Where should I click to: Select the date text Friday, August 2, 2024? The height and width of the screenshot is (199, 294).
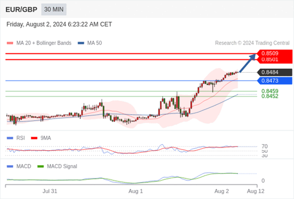[36, 24]
